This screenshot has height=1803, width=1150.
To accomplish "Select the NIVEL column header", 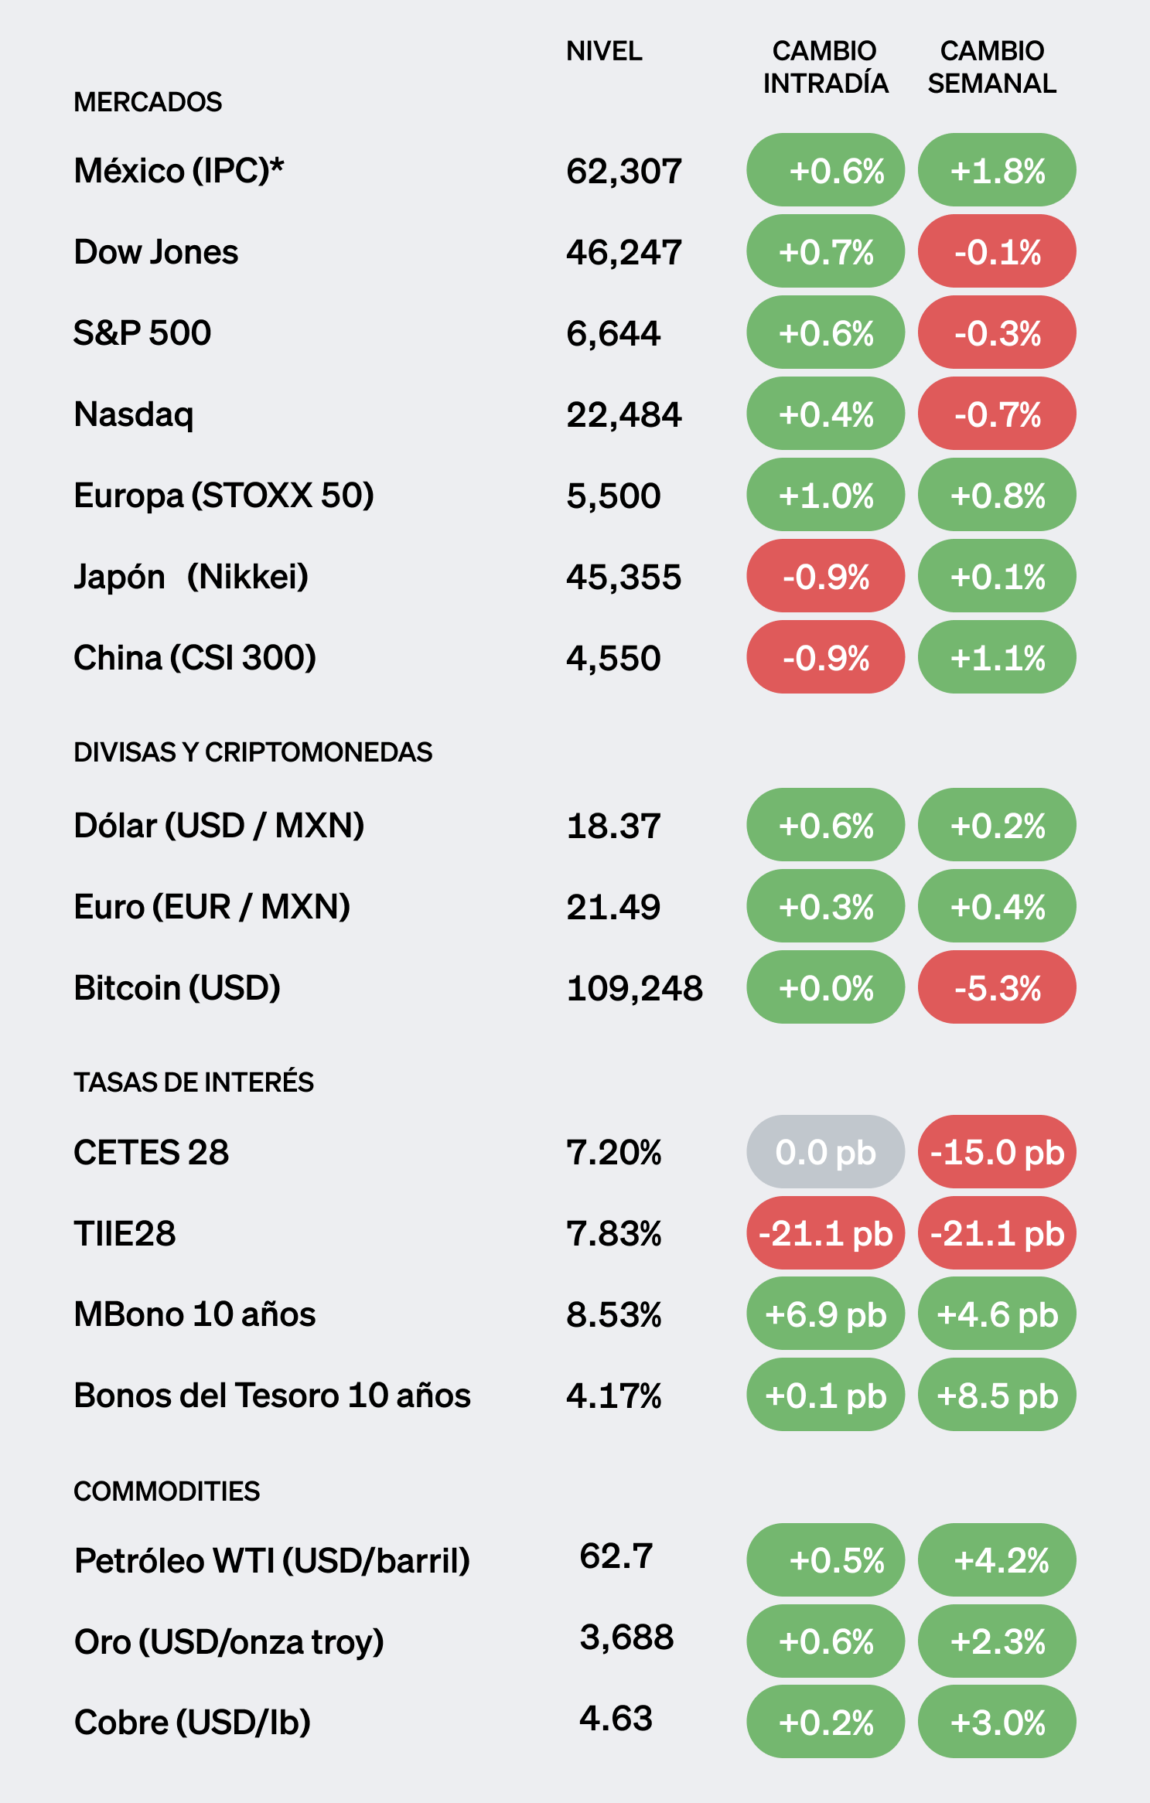I will [604, 51].
